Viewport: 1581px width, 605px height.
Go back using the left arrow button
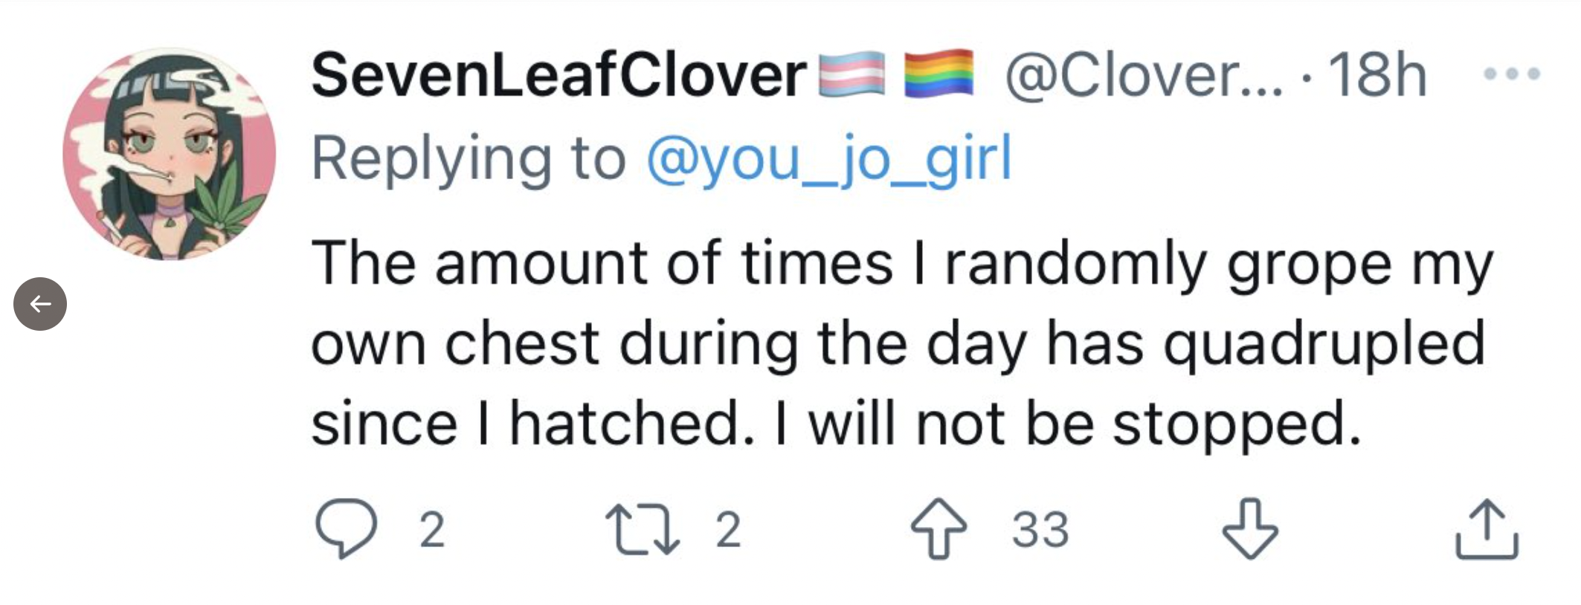tap(40, 303)
